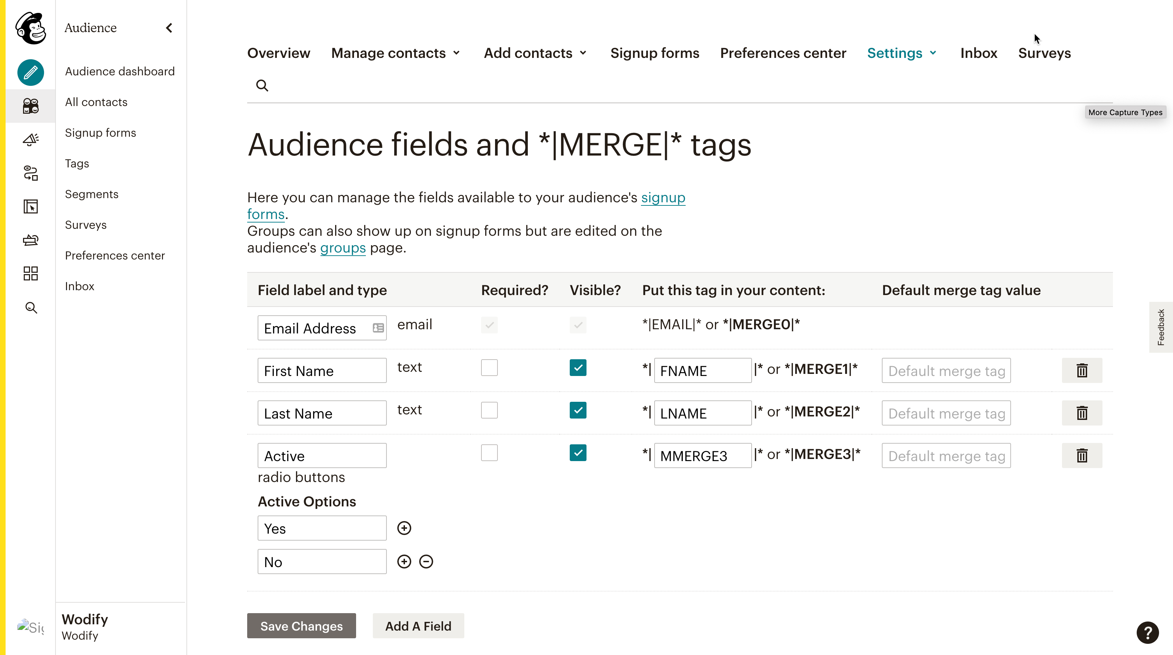Open the Automations icon in sidebar
1173x655 pixels.
pyautogui.click(x=30, y=173)
